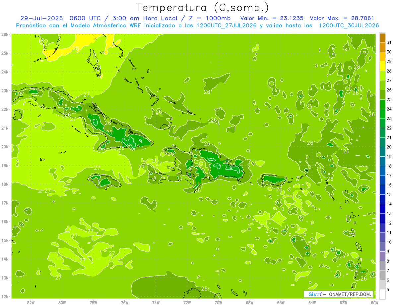Click the '60W' longitude axis label
Viewport: 398px width, 307px height.
click(375, 303)
